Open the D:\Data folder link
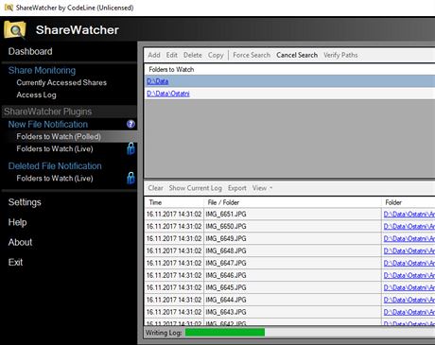The width and height of the screenshot is (435, 345). pos(158,81)
